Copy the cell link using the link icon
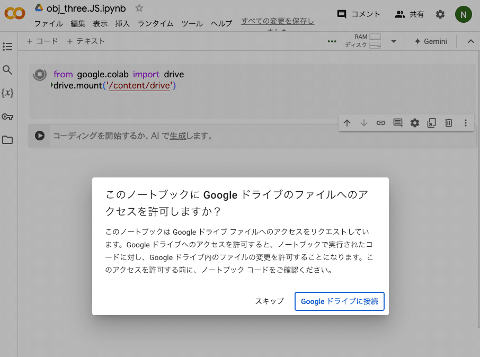This screenshot has height=357, width=480. [380, 123]
